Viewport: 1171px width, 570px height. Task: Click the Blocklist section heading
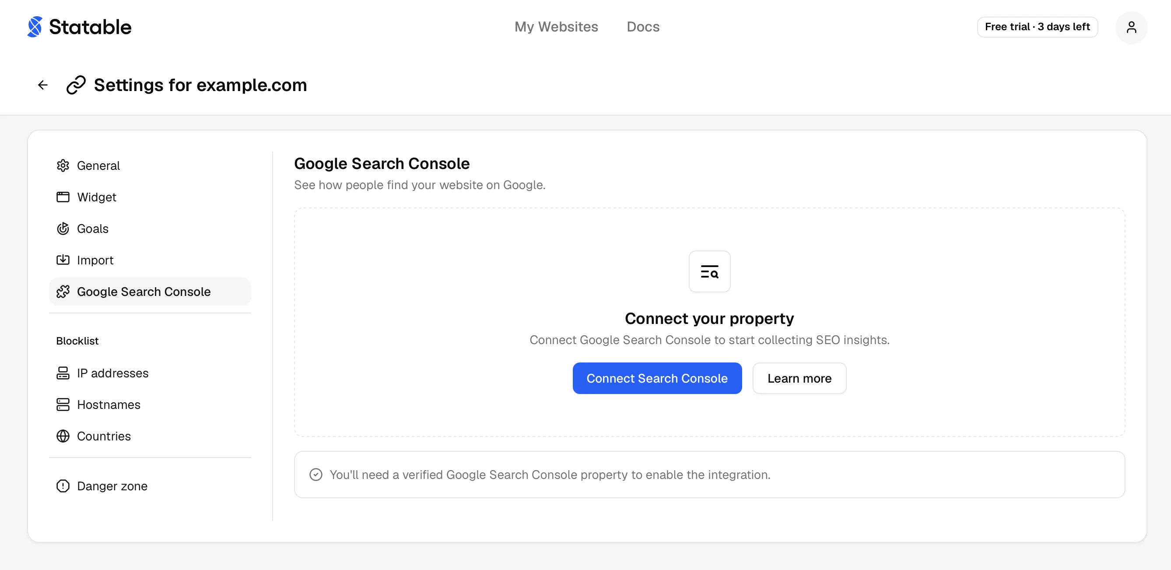tap(77, 341)
